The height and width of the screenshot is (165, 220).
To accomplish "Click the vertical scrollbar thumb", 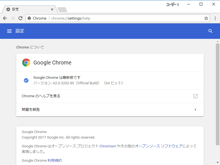I will point(218,94).
